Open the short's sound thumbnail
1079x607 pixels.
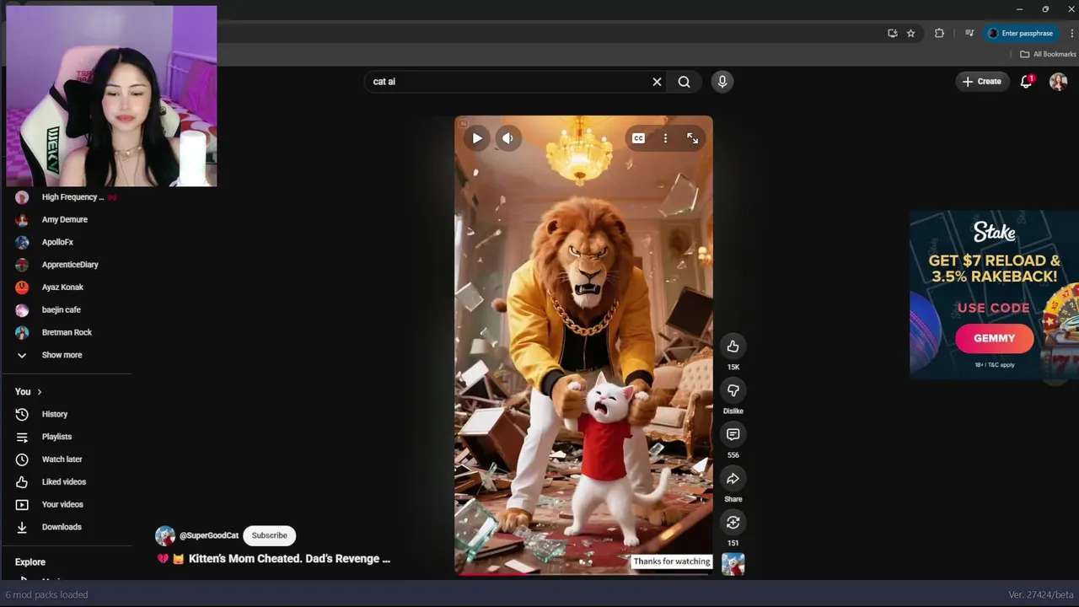pos(733,564)
